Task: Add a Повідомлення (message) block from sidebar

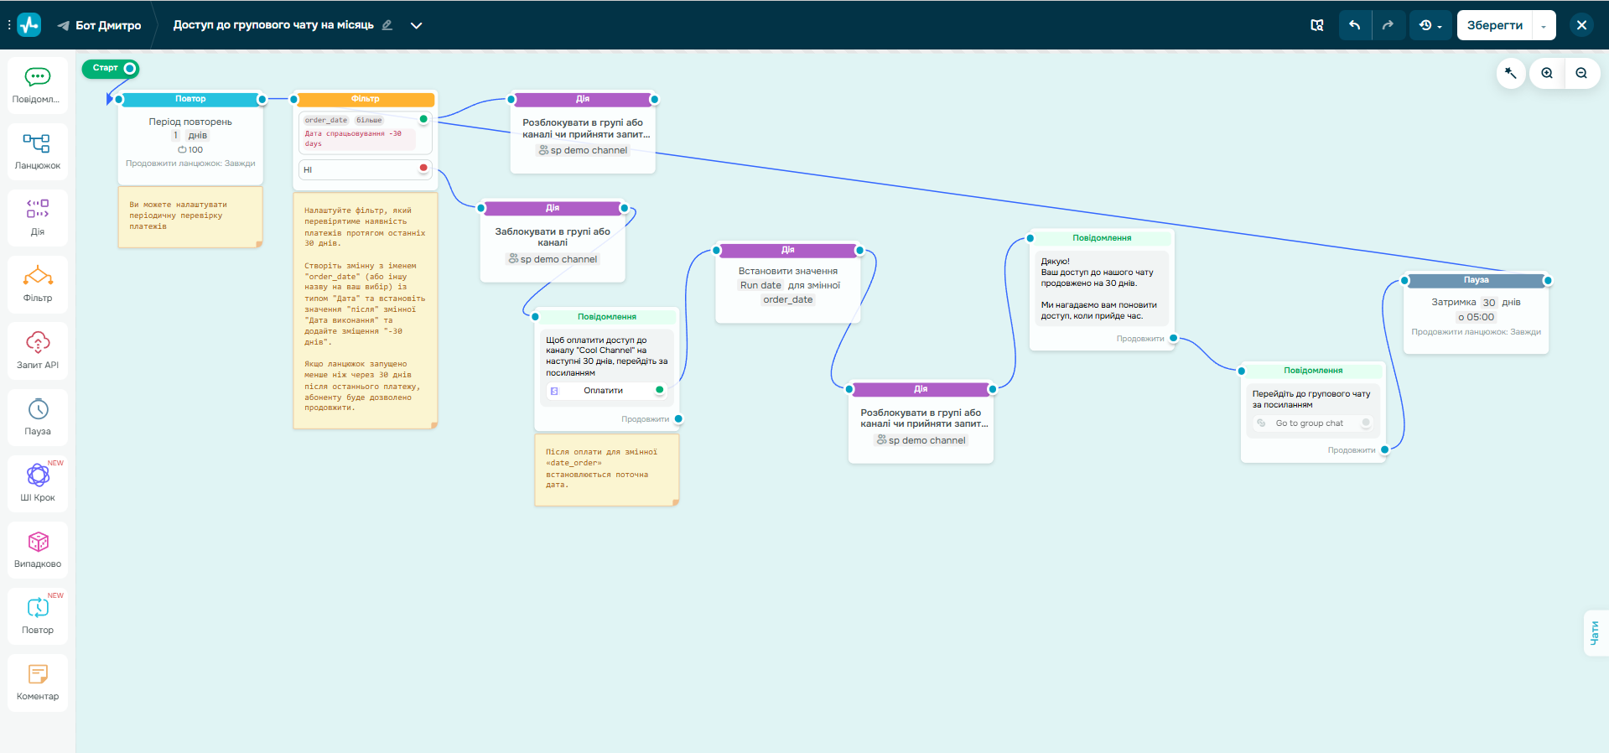Action: 38,86
